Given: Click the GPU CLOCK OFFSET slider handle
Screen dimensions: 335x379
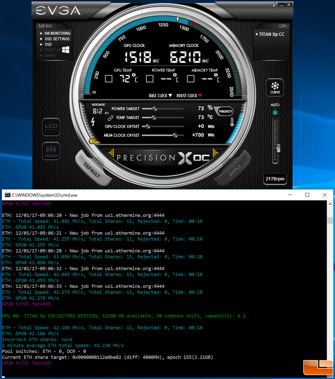Looking at the screenshot, I should 148,126.
